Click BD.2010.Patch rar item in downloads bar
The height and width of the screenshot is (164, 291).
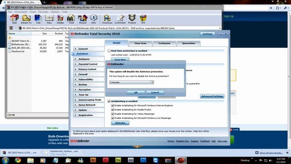tap(22, 153)
